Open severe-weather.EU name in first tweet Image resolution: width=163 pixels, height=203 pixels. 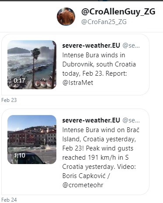click(91, 45)
